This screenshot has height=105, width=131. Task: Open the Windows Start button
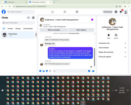point(2,90)
